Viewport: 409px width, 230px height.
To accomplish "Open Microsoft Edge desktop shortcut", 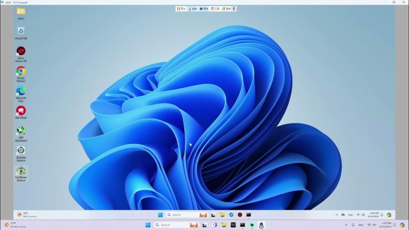I will pyautogui.click(x=21, y=94).
